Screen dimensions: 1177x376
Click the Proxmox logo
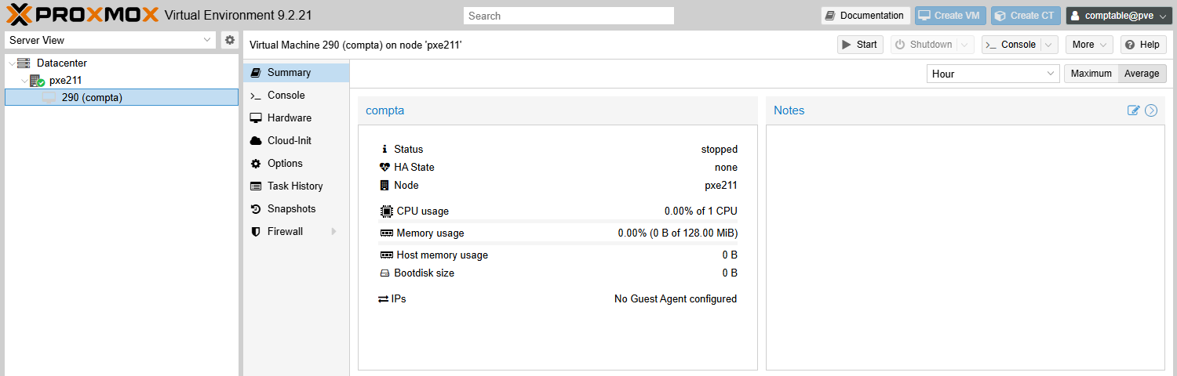82,15
